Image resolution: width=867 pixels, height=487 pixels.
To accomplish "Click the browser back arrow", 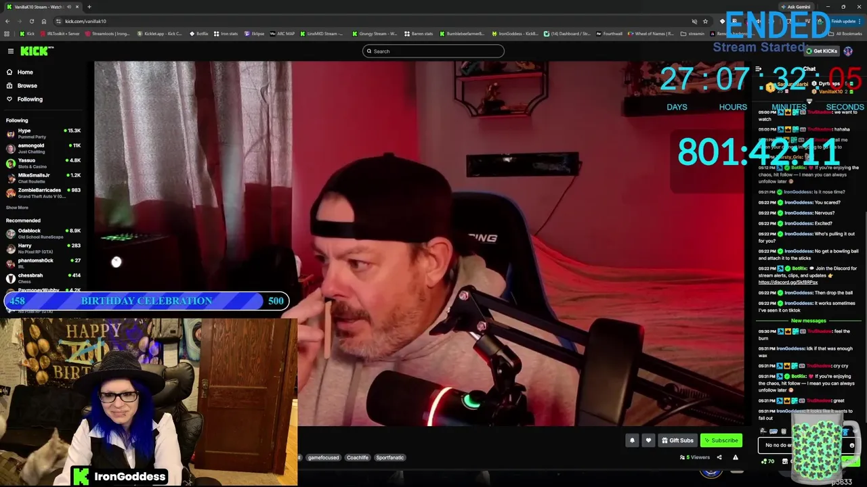I will (x=7, y=21).
